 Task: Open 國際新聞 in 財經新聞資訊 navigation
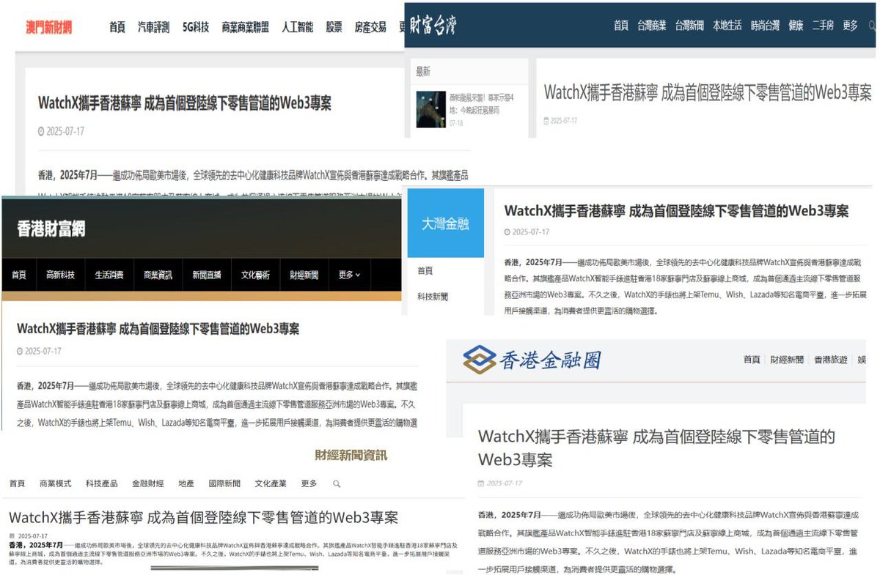tap(224, 484)
